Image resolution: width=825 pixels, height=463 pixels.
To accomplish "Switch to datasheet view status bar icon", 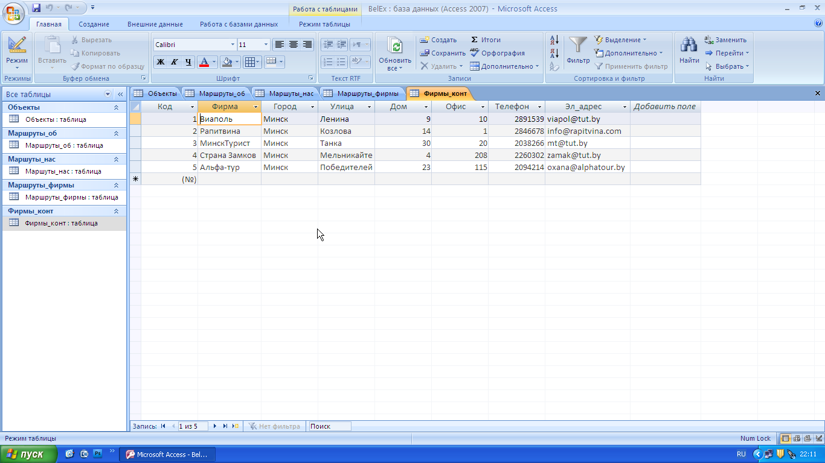I will [785, 438].
